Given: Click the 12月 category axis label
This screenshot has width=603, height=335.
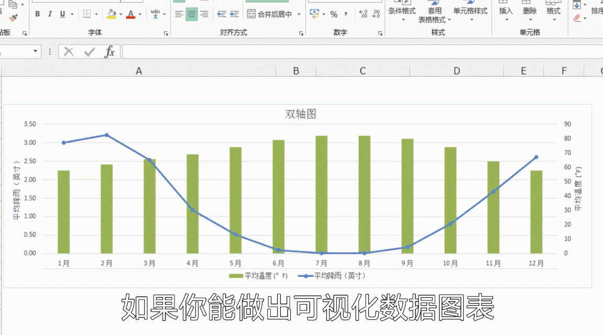Looking at the screenshot, I should click(x=536, y=264).
